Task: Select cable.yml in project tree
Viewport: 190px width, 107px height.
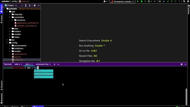Action: tap(18, 60)
